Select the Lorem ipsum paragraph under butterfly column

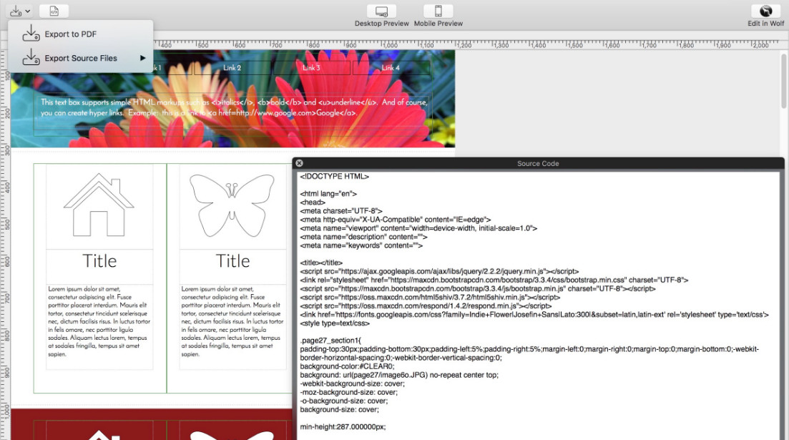232,322
